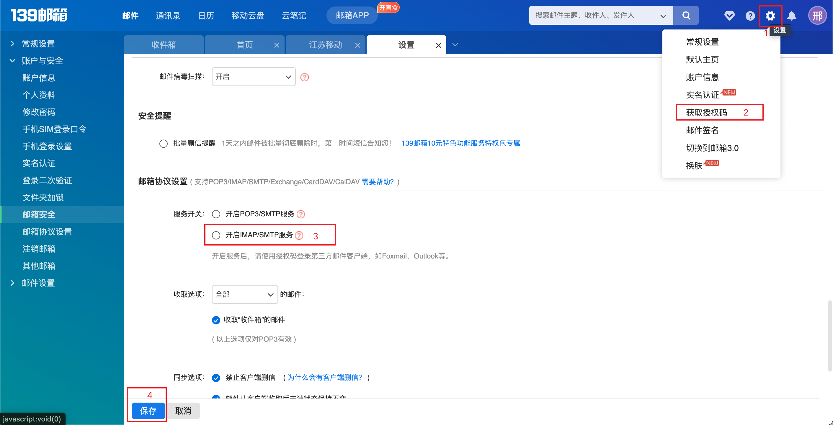Click the heart membership icon

pos(729,16)
